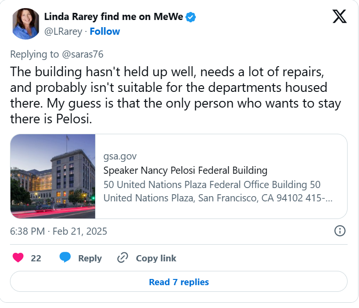
Task: Open the gsa.gov domain link
Action: (x=120, y=157)
